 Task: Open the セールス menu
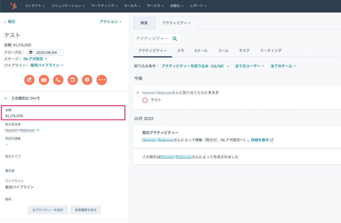132,6
